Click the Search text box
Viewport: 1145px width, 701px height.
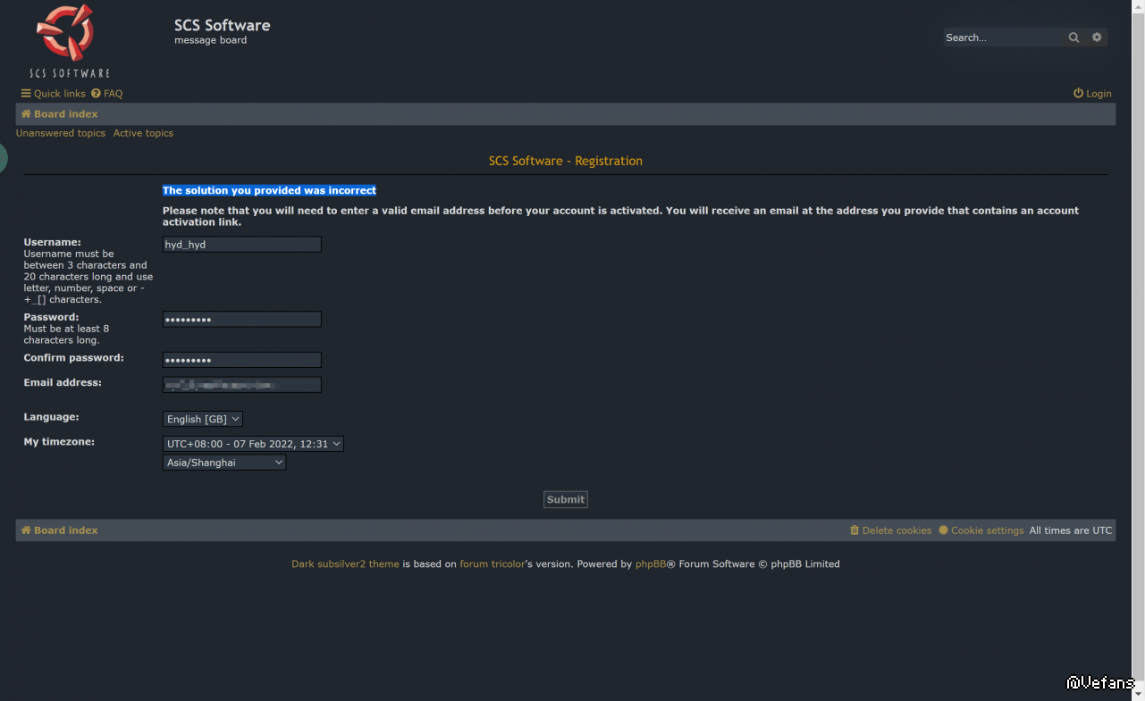pyautogui.click(x=1003, y=38)
